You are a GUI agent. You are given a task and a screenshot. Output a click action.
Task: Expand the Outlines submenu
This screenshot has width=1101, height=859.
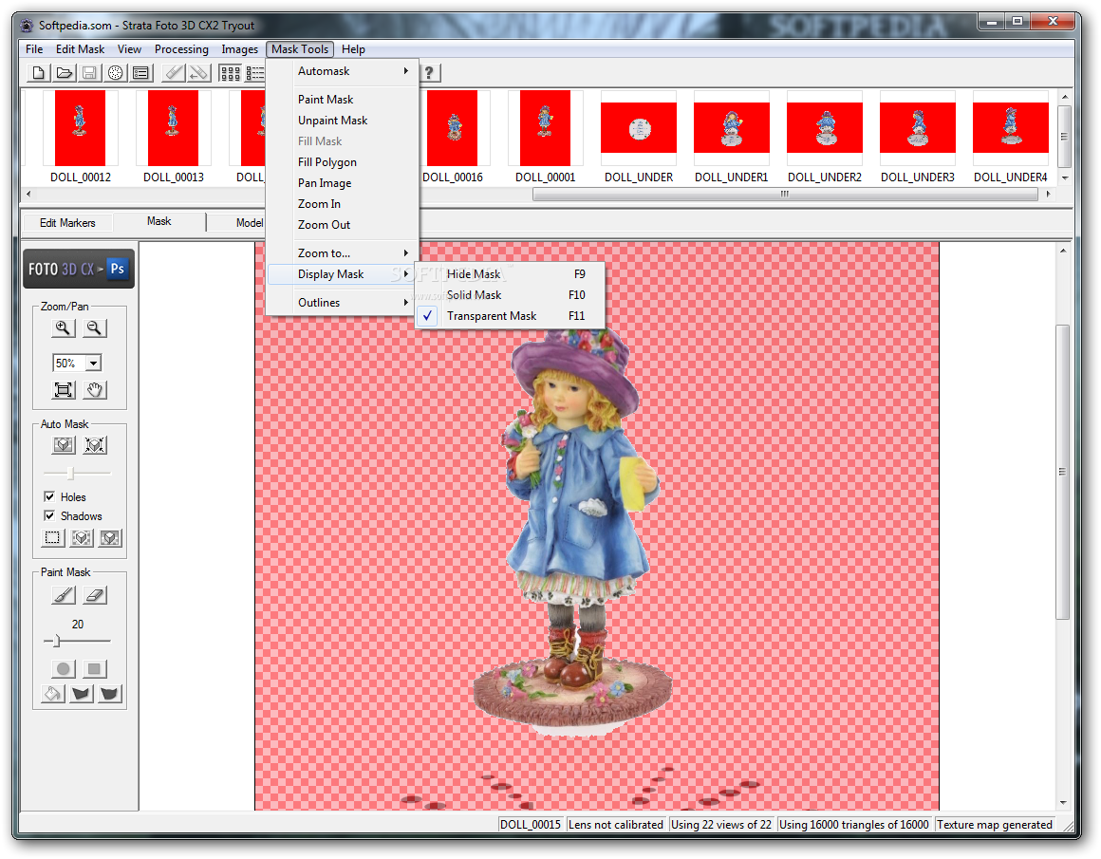click(343, 303)
